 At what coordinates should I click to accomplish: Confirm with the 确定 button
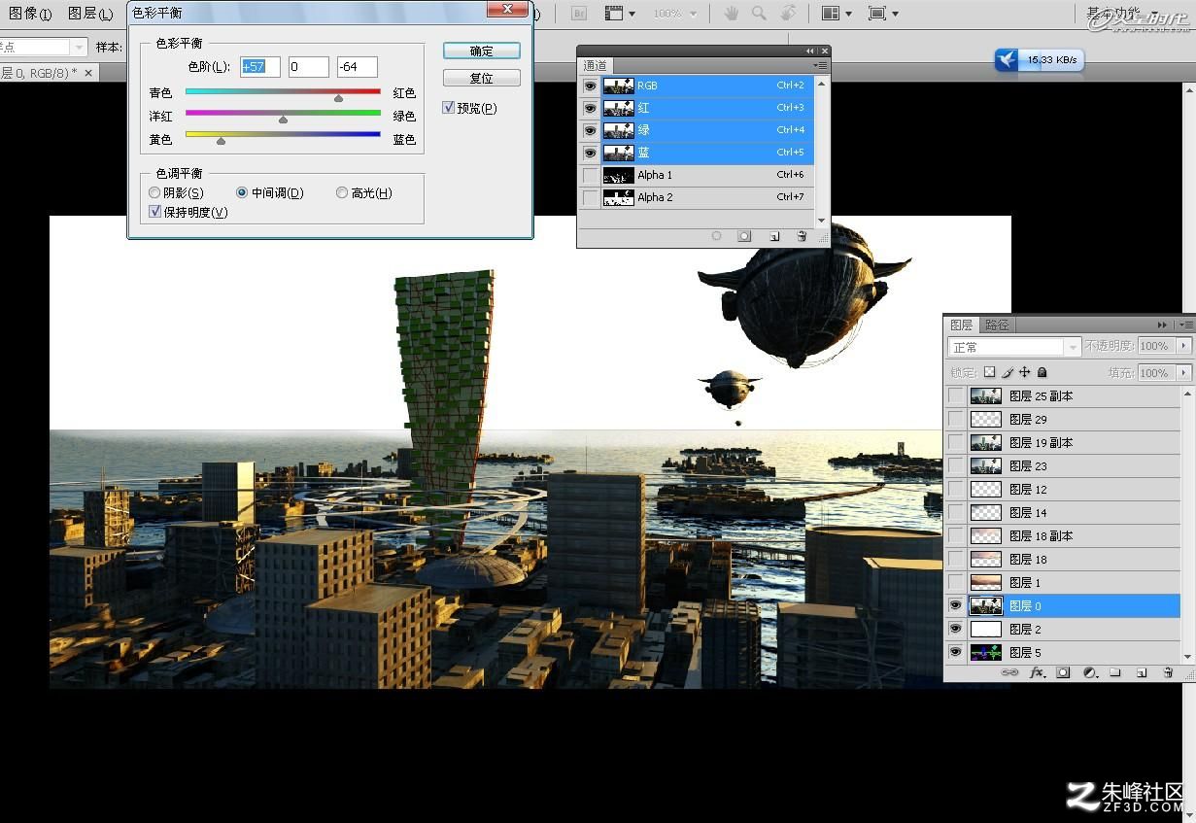coord(482,51)
